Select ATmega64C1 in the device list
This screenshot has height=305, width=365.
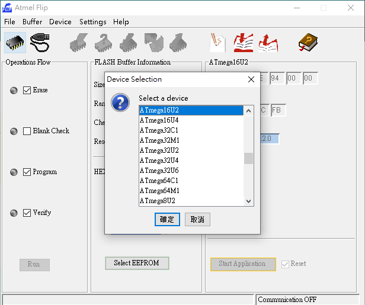click(x=191, y=181)
